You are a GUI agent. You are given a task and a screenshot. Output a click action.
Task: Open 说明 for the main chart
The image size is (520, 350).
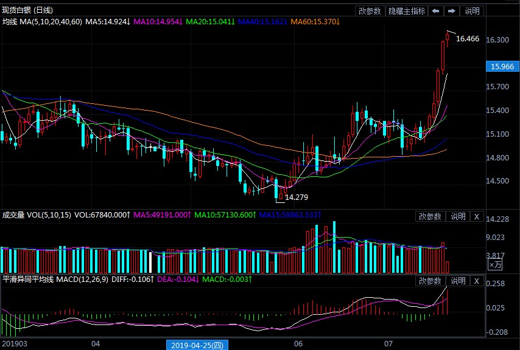[472, 11]
